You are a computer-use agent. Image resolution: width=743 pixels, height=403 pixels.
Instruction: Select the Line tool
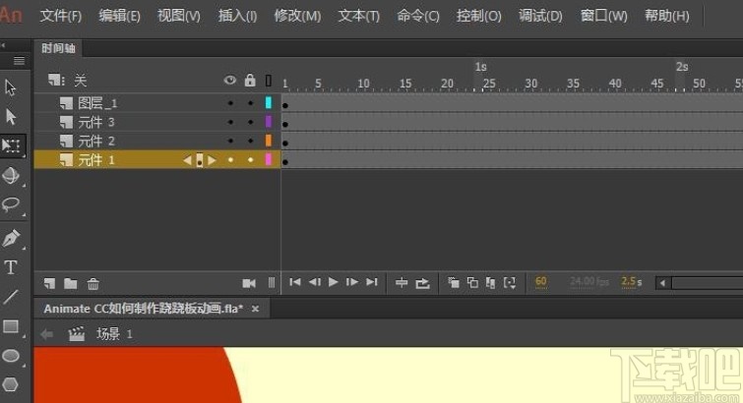click(11, 297)
